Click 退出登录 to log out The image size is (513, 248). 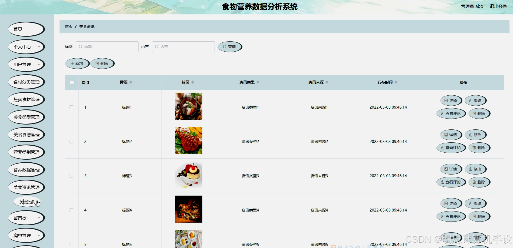498,6
